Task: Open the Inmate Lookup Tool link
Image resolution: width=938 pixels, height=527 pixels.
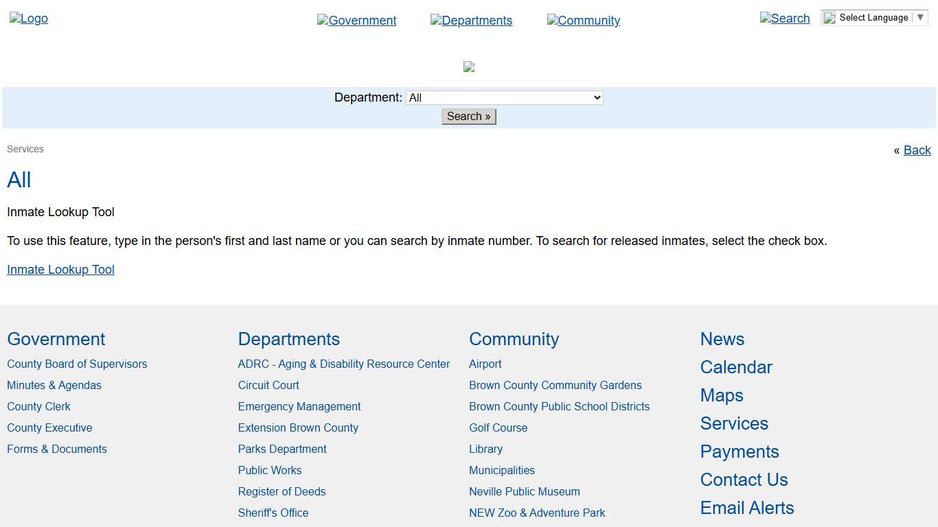Action: tap(60, 269)
